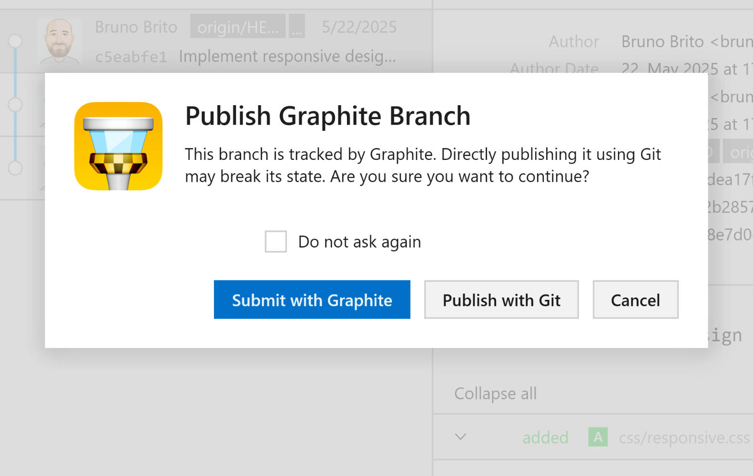Click 'Collapse all' in changed files
This screenshot has height=476, width=753.
pyautogui.click(x=495, y=394)
